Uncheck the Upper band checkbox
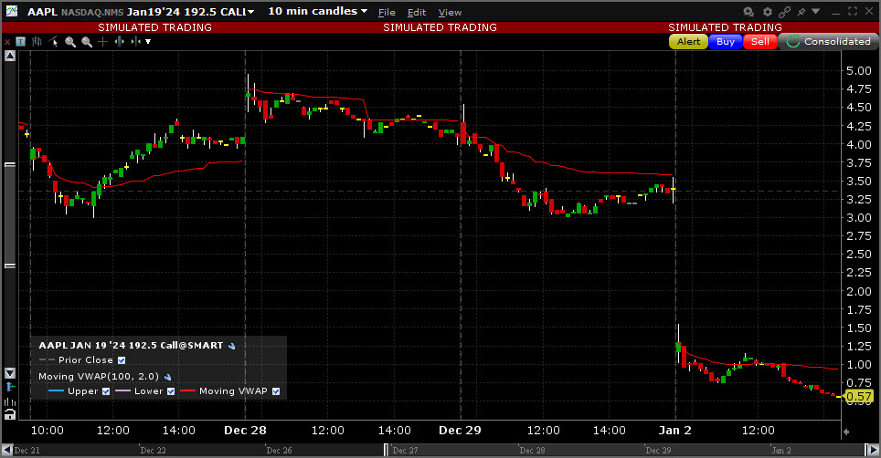This screenshot has width=881, height=458. tap(106, 391)
